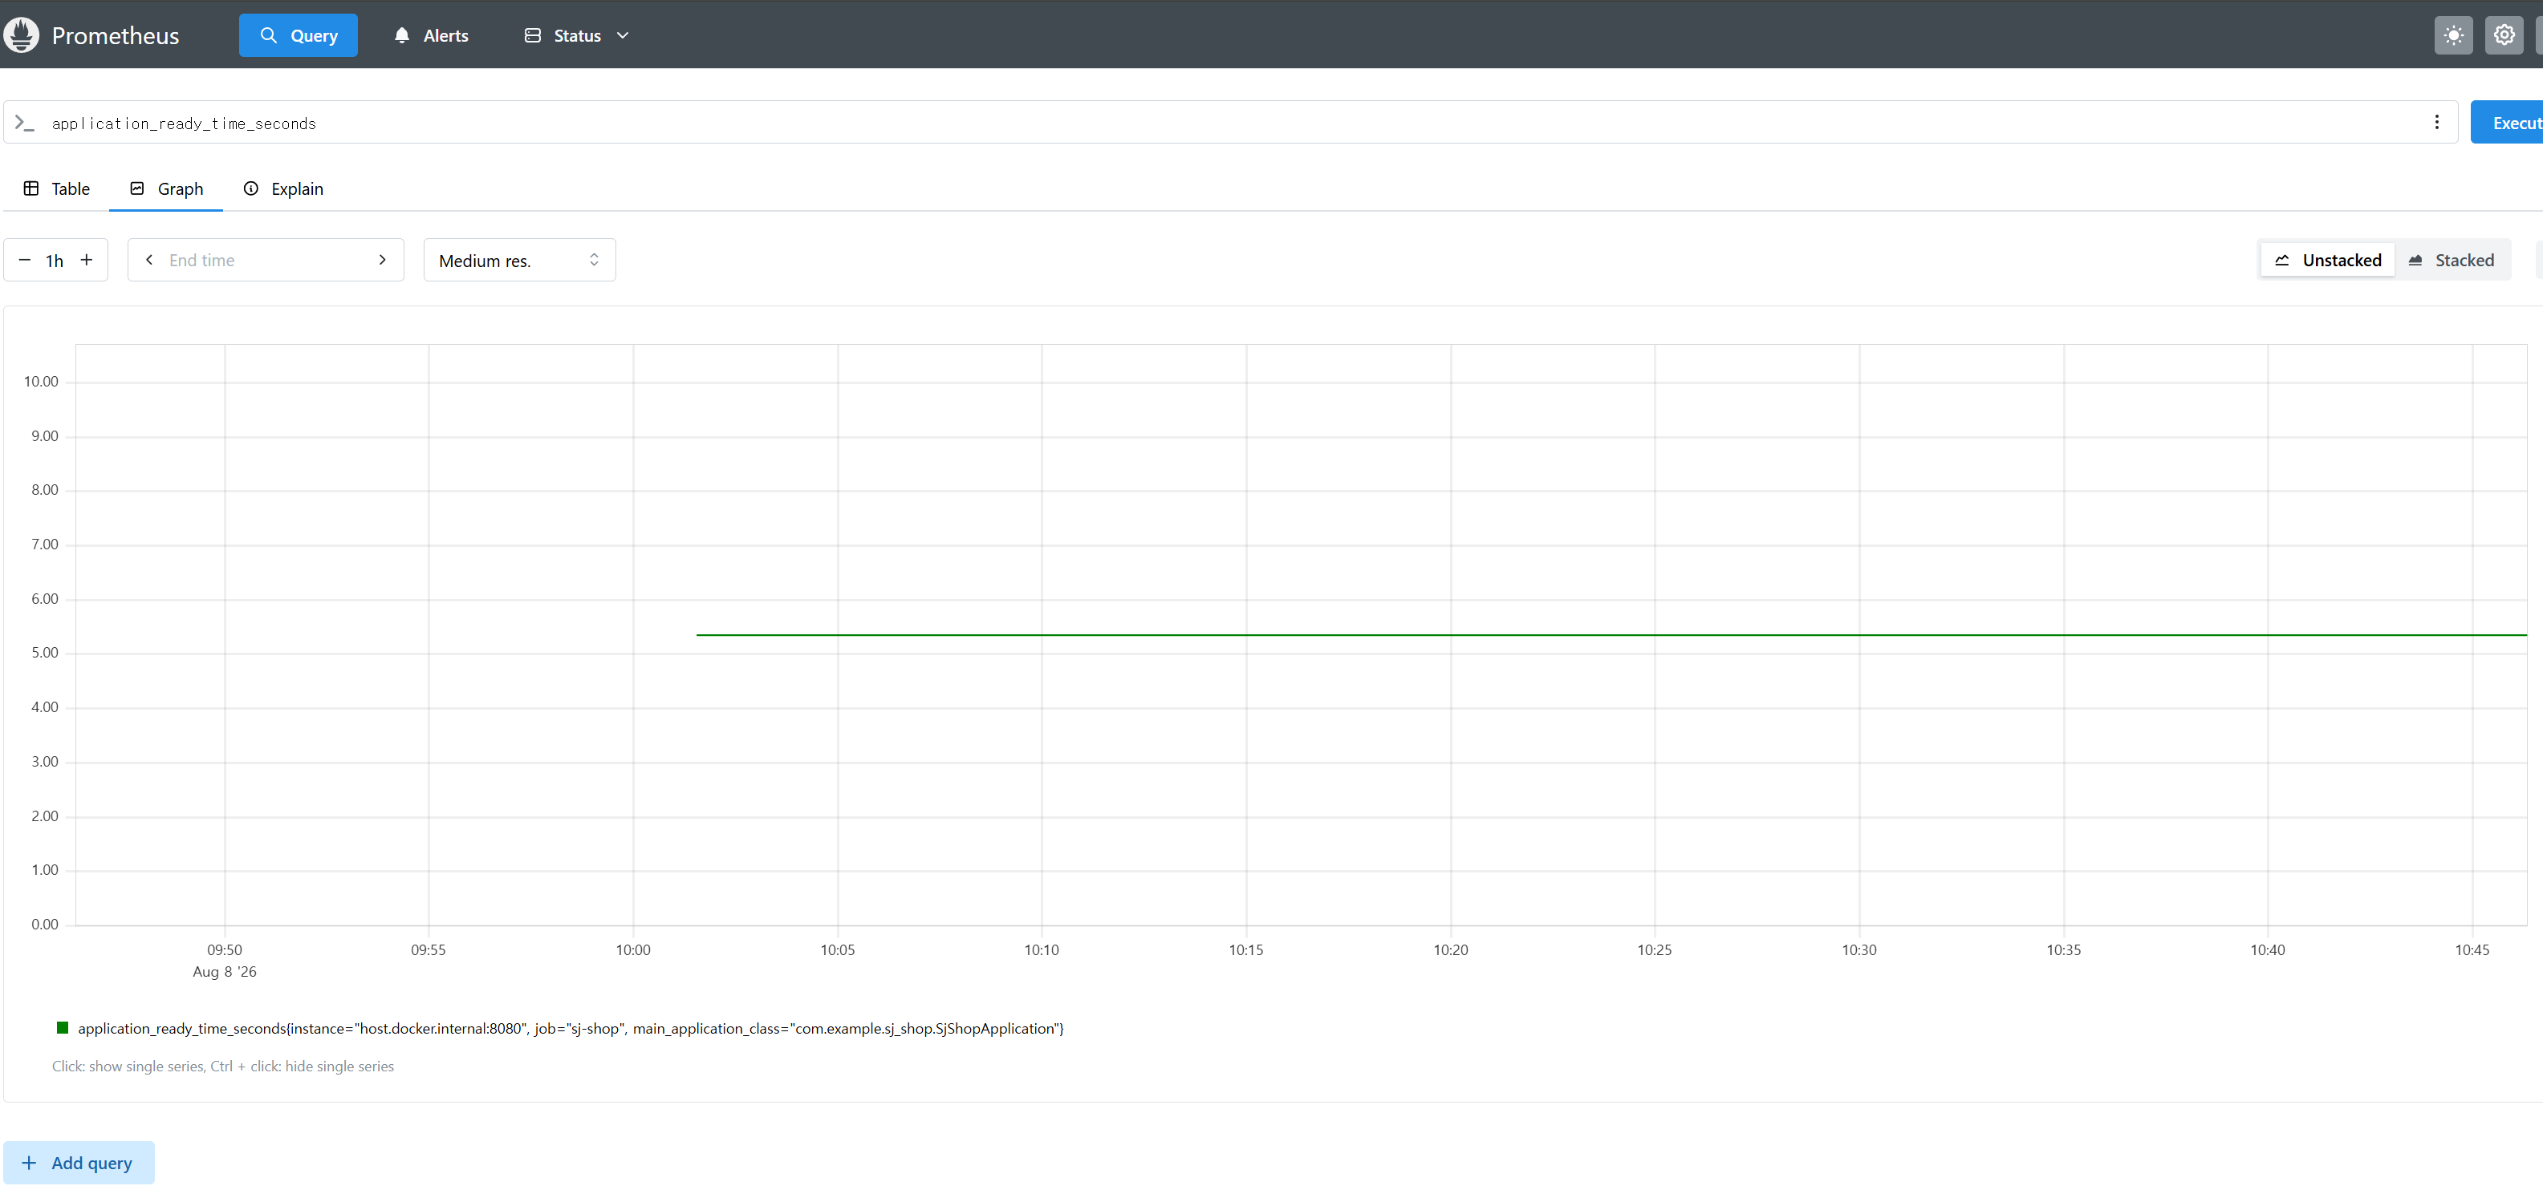The width and height of the screenshot is (2543, 1190).
Task: Click the 10.00 y-axis label
Action: 40,381
